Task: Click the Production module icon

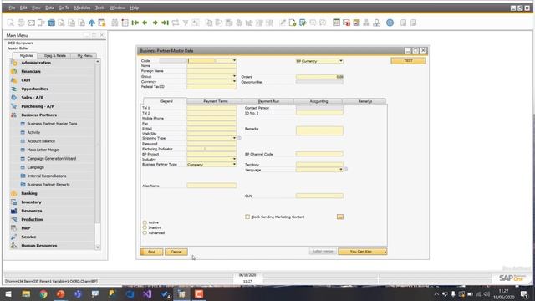Action: pyautogui.click(x=13, y=219)
